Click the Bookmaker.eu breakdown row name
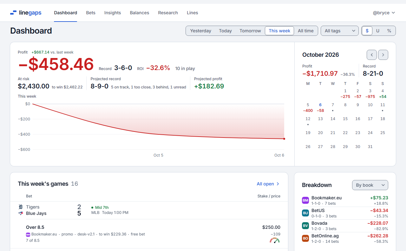Viewport: 406px width, 251px height. click(326, 198)
